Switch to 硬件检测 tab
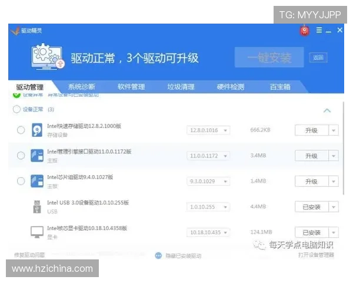This screenshot has height=283, width=353. (x=231, y=87)
